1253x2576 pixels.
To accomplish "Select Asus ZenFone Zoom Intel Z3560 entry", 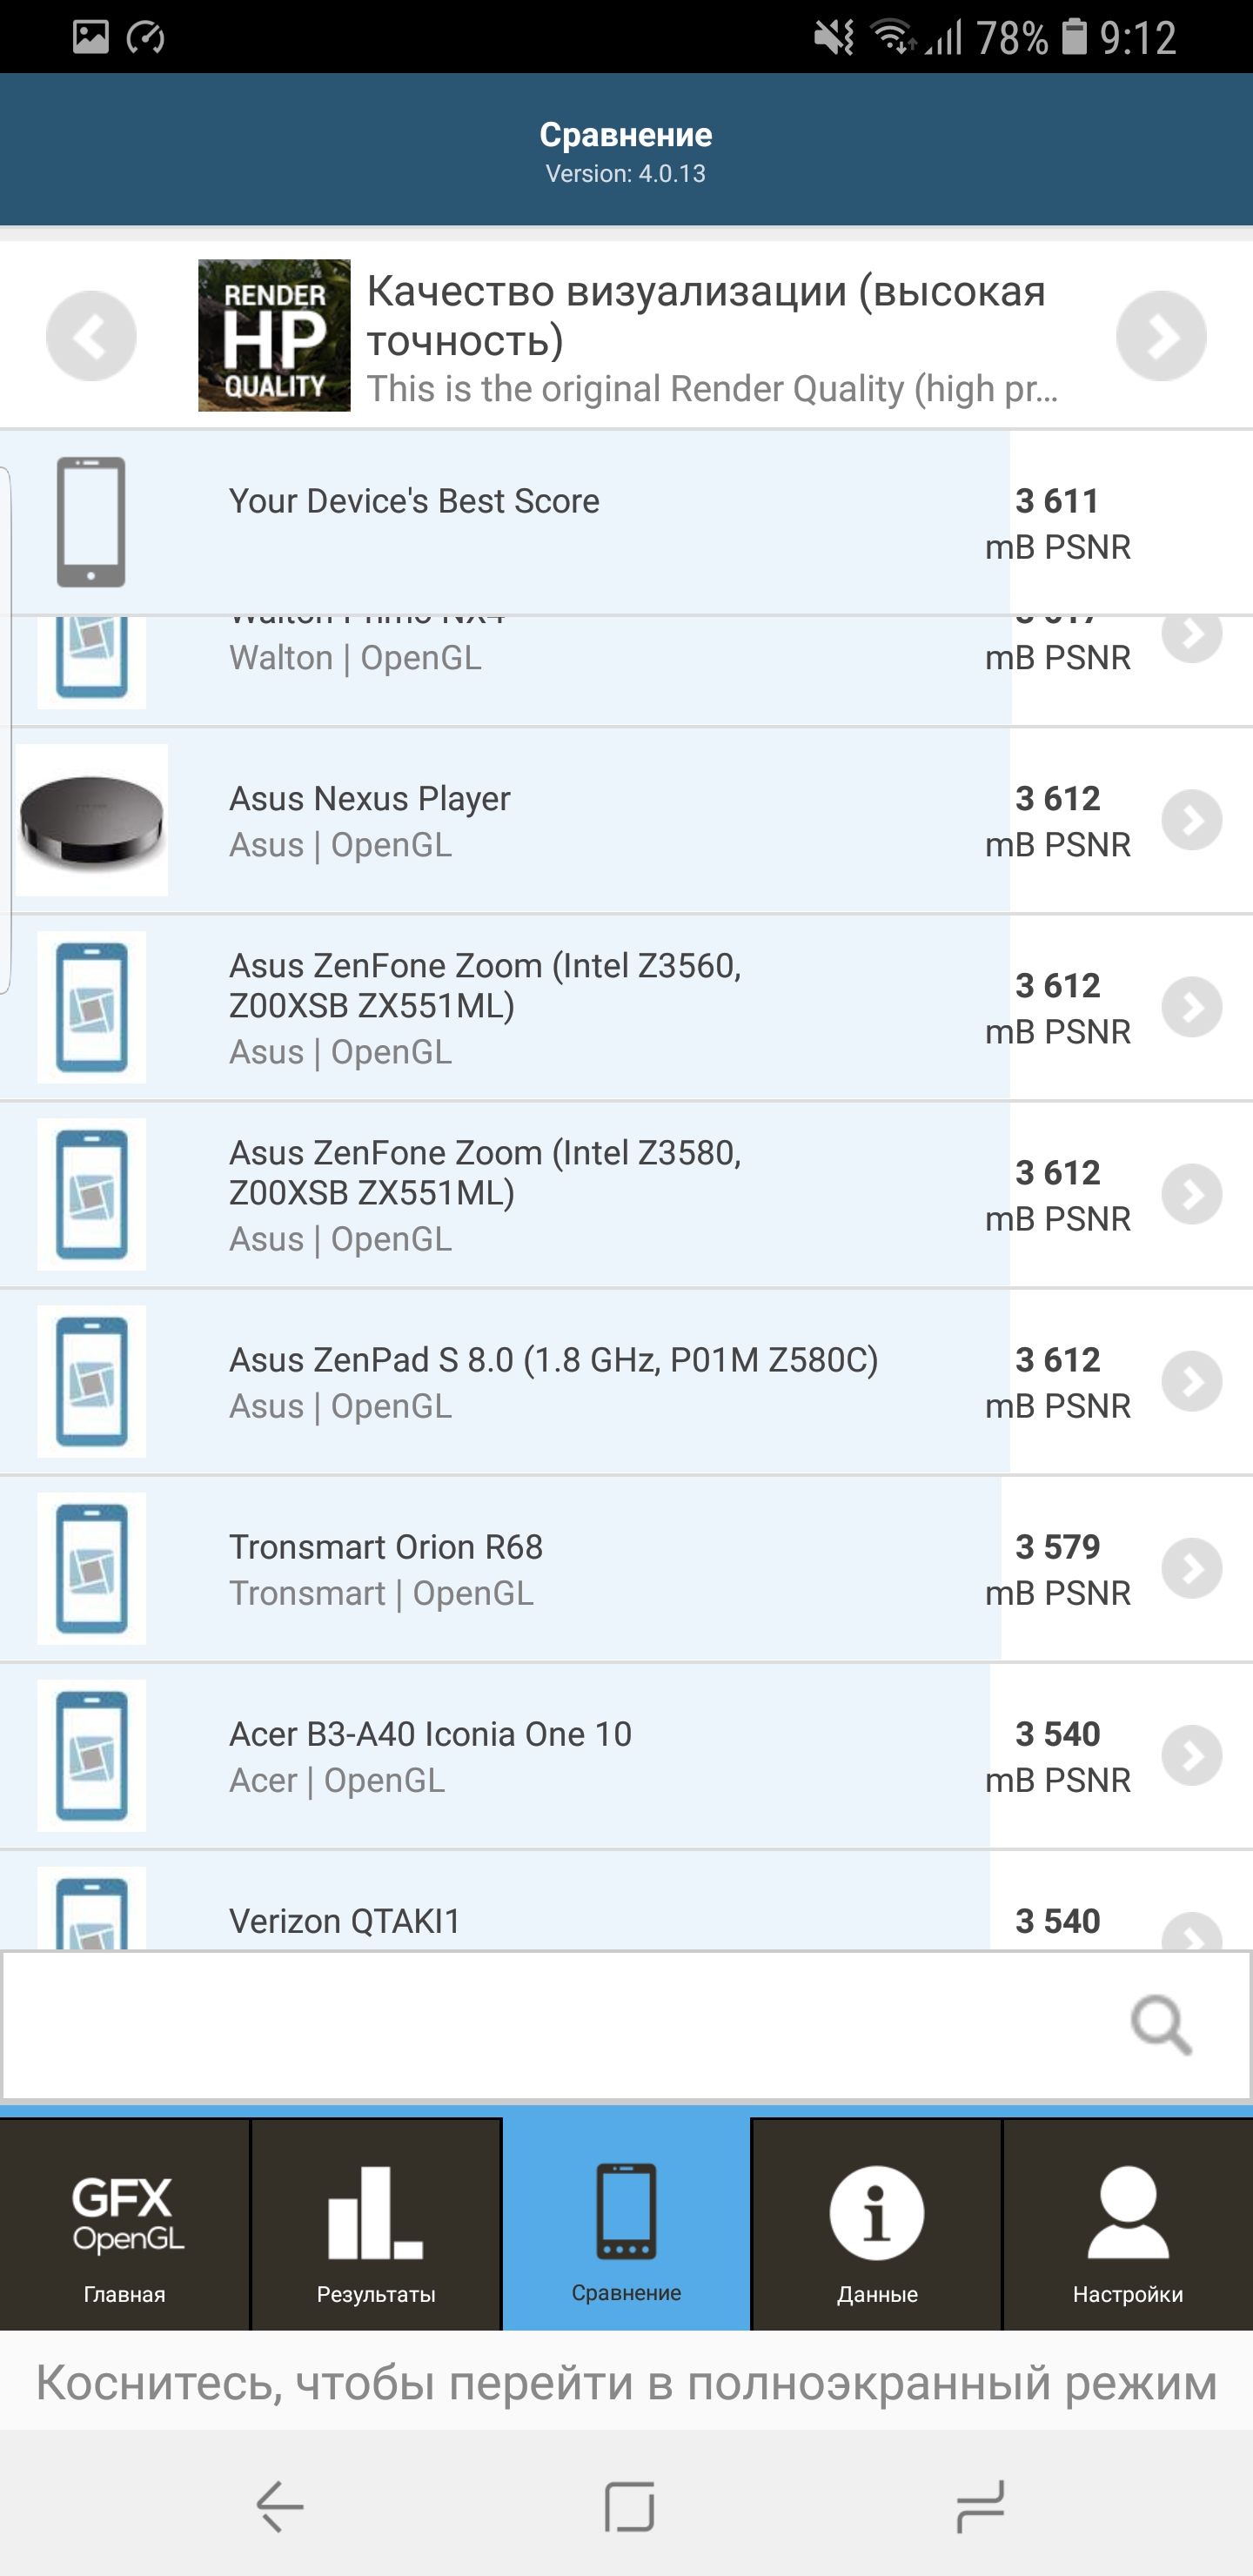I will pos(485,1007).
